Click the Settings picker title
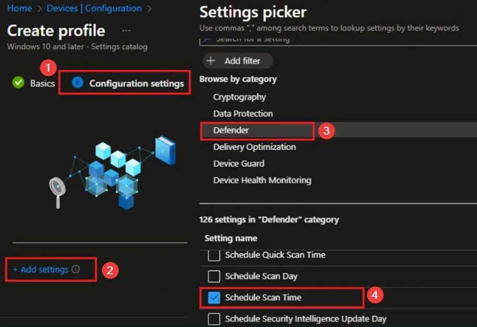The height and width of the screenshot is (327, 477). 253,12
